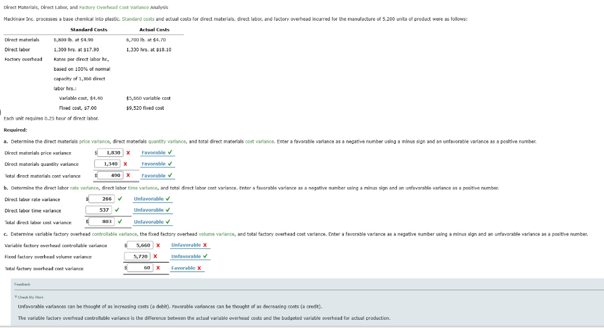Edit the total direct labor cost variance field
The height and width of the screenshot is (328, 604).
101,222
